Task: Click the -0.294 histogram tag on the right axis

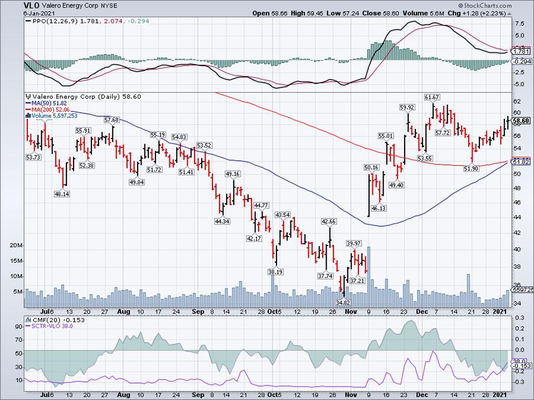Action: pyautogui.click(x=521, y=61)
